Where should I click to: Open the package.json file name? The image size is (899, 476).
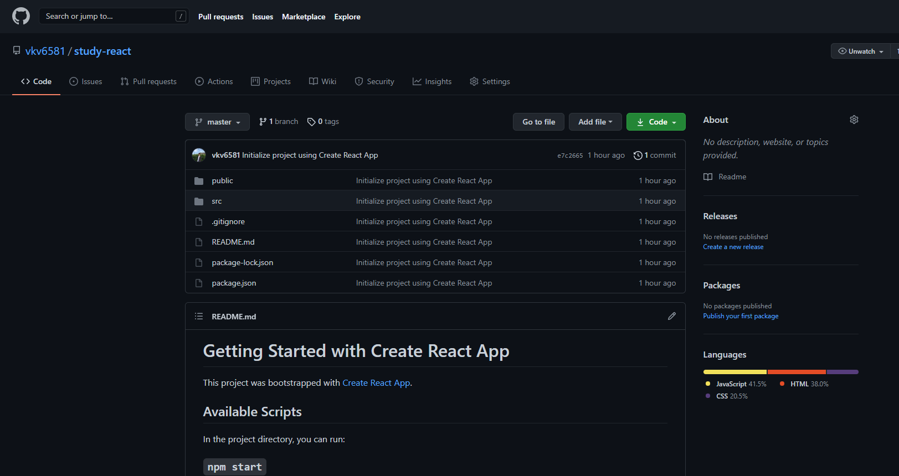[x=234, y=283]
